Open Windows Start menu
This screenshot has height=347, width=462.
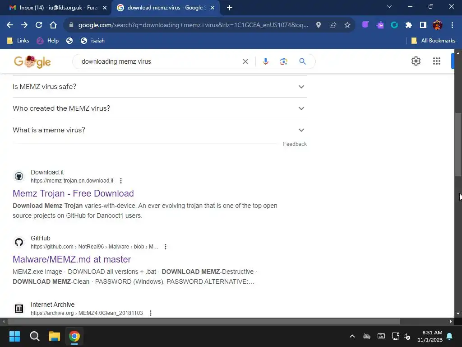tap(14, 336)
